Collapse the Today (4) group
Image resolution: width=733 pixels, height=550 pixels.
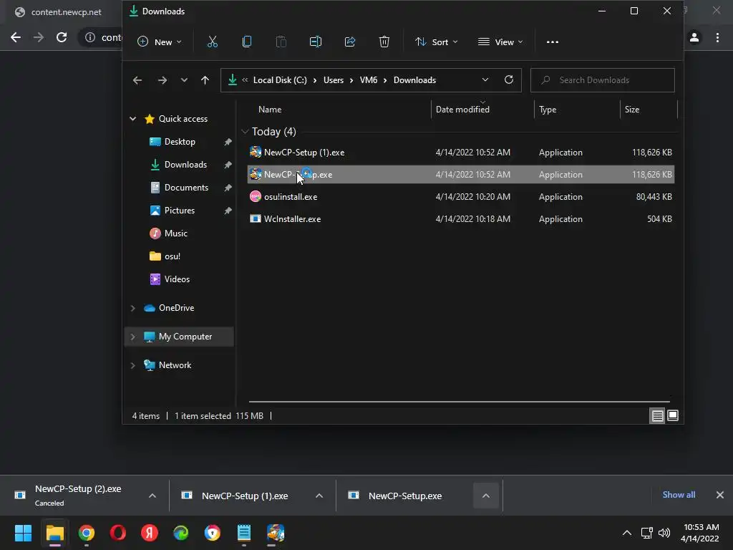245,132
